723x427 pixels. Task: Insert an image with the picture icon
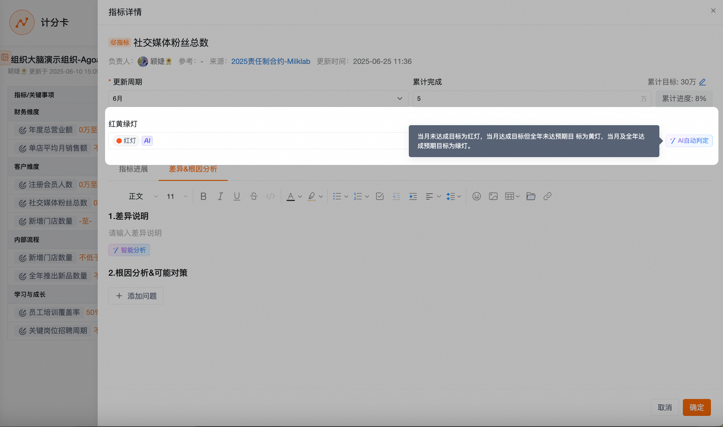coord(493,196)
